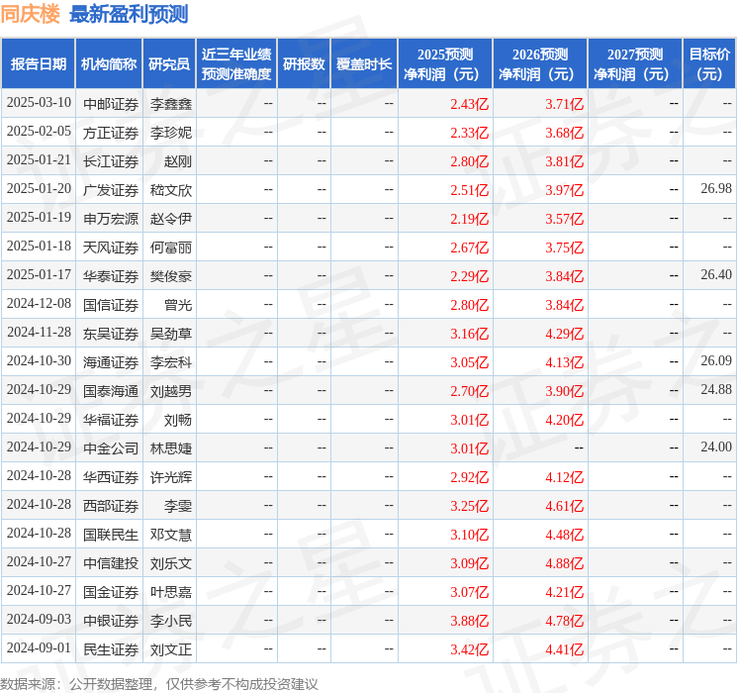Click 2.43亿 forecast value

pos(470,104)
